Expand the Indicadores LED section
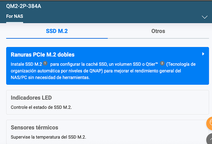Viewport: 212px width, 144px height. (x=108, y=102)
